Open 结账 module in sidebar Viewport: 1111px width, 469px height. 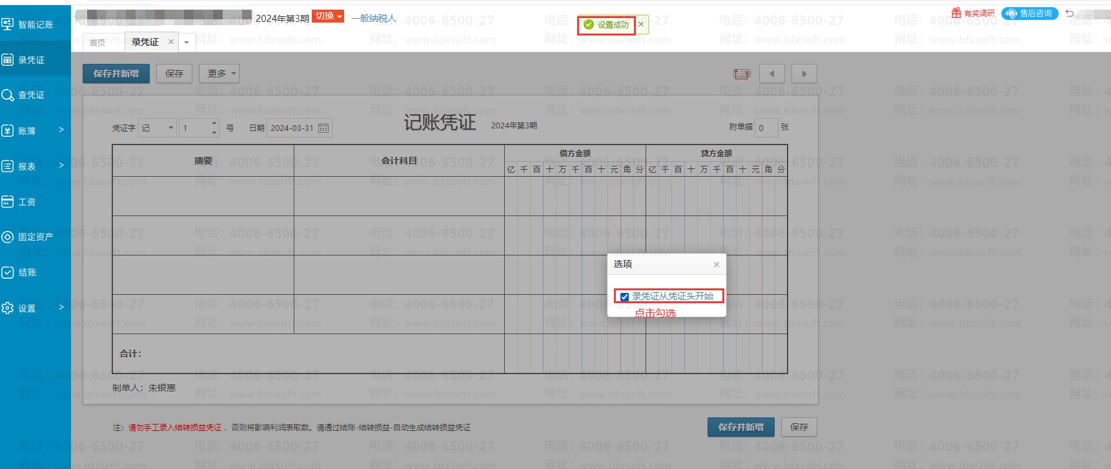pos(35,272)
